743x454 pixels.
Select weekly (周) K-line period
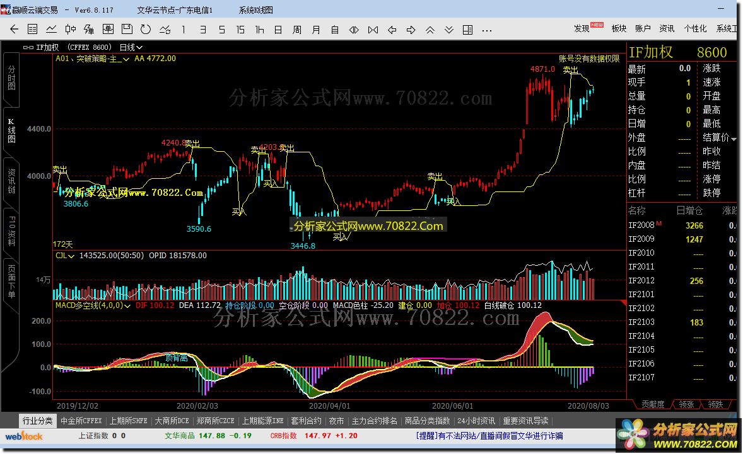click(x=297, y=30)
